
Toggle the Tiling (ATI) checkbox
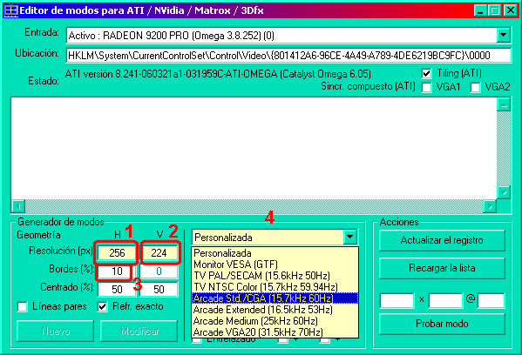pos(426,73)
